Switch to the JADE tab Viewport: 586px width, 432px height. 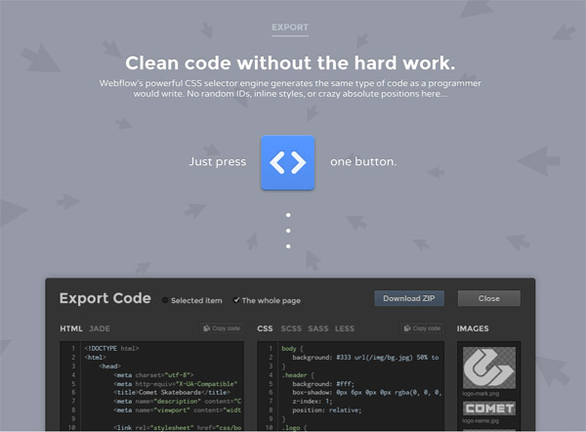coord(100,328)
